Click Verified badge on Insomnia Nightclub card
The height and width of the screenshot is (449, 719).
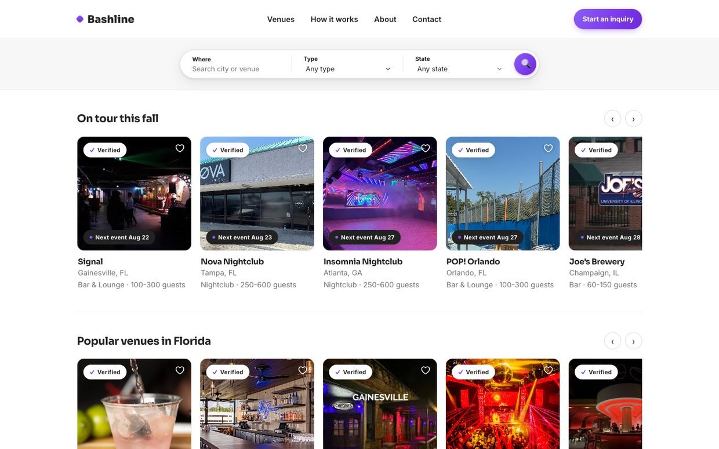351,150
